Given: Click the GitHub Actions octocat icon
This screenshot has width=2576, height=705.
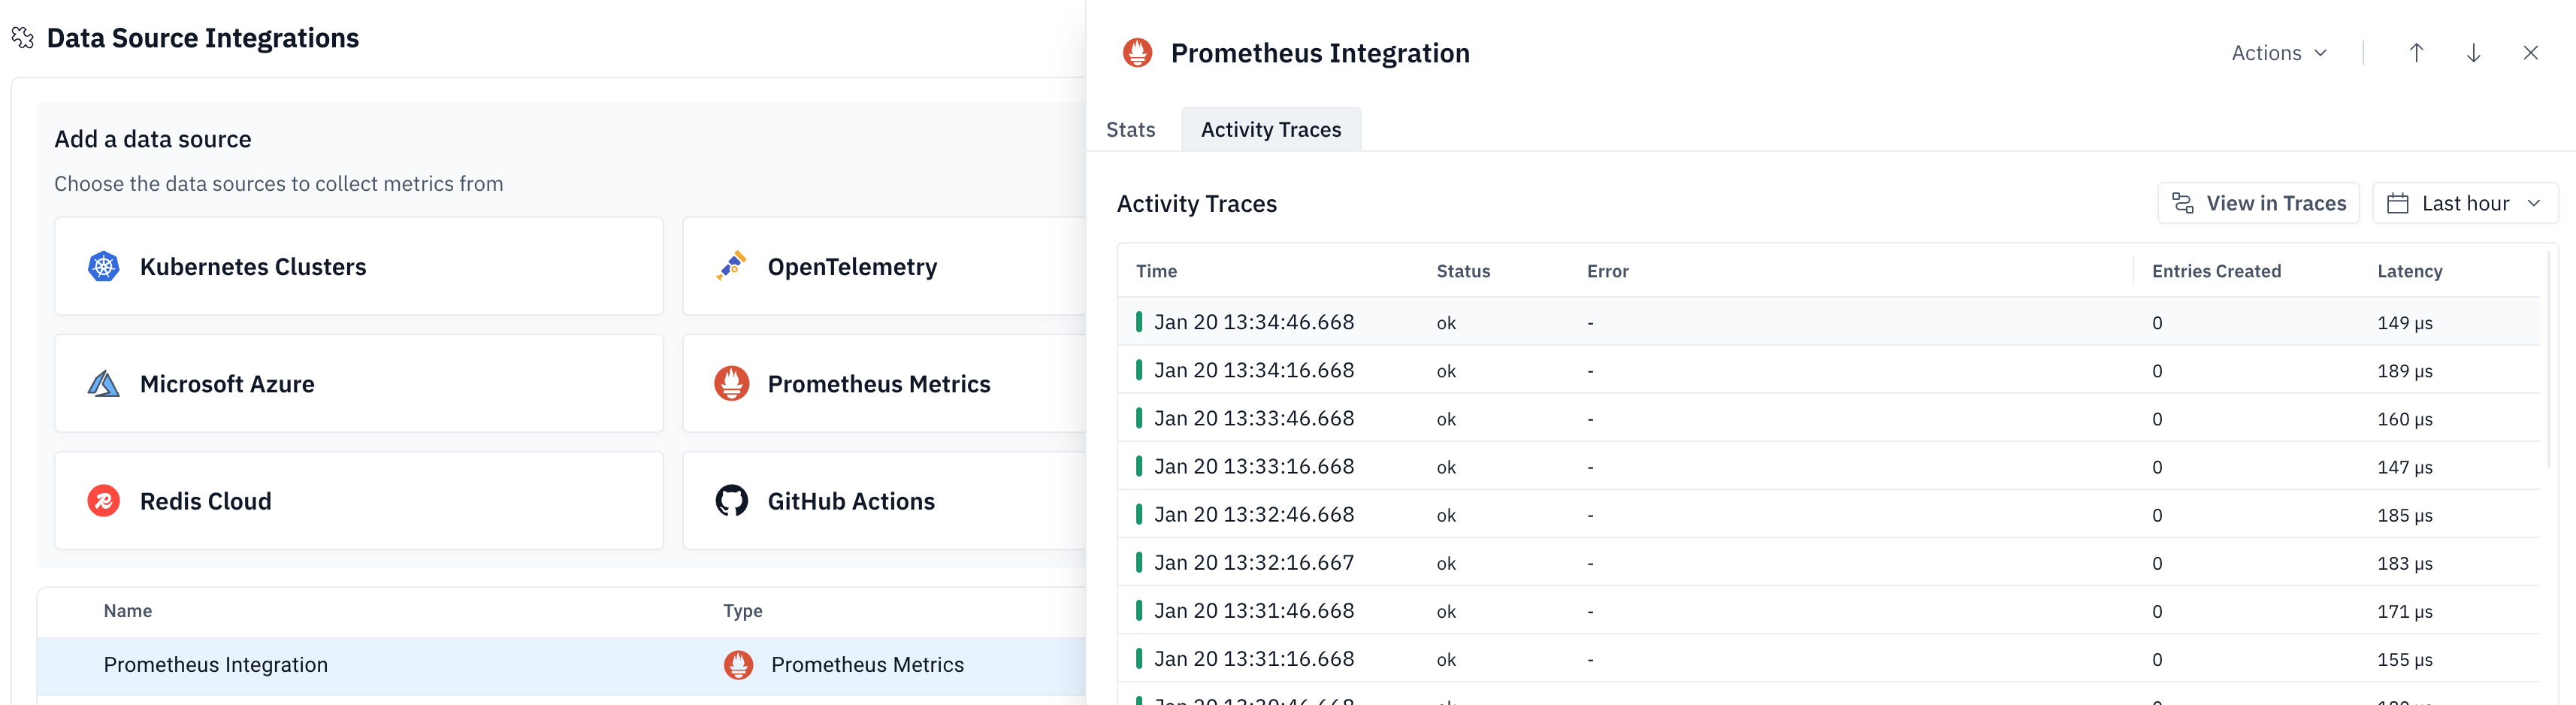Looking at the screenshot, I should 731,501.
